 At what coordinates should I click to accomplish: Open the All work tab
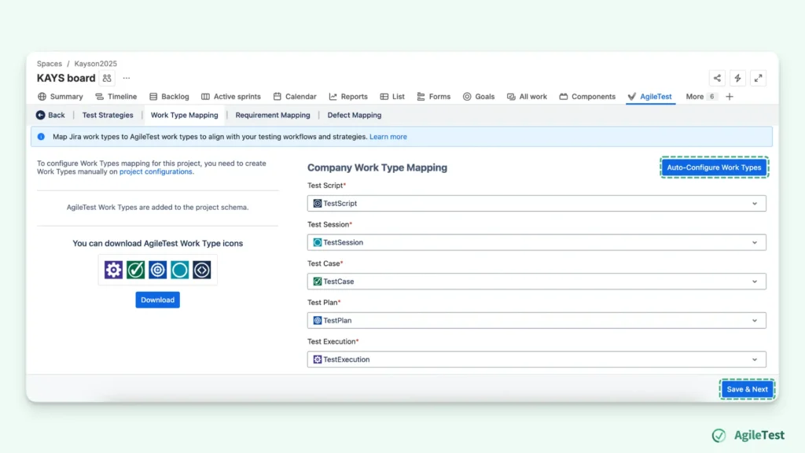pos(527,97)
